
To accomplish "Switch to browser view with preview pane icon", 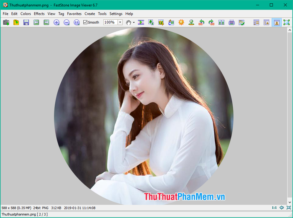I will pyautogui.click(x=267, y=23).
